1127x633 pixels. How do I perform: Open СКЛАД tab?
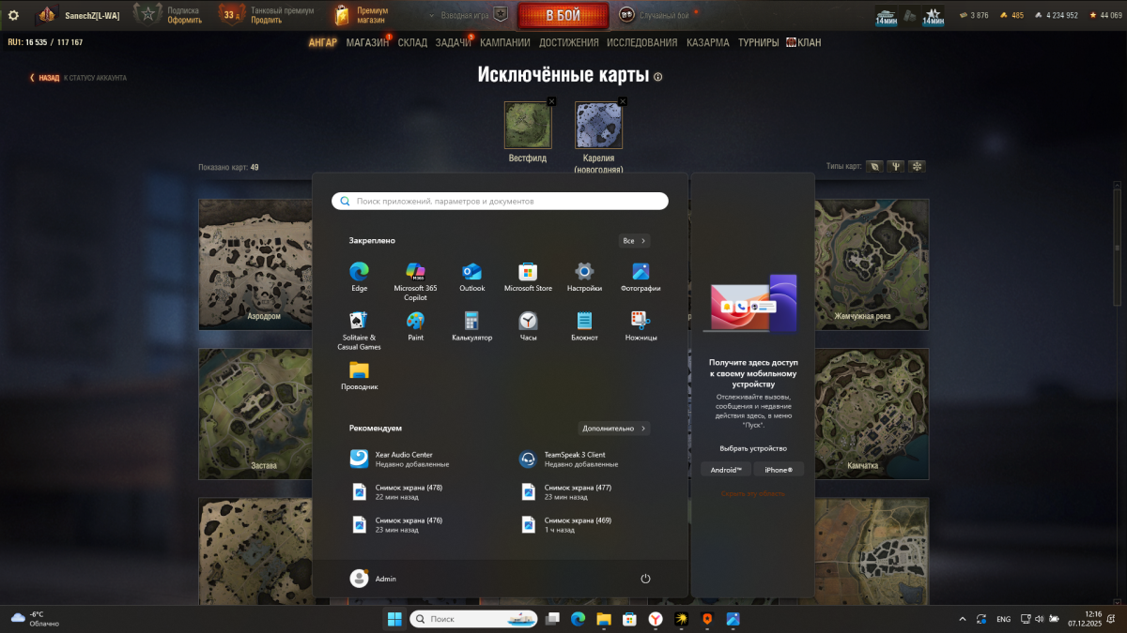412,42
